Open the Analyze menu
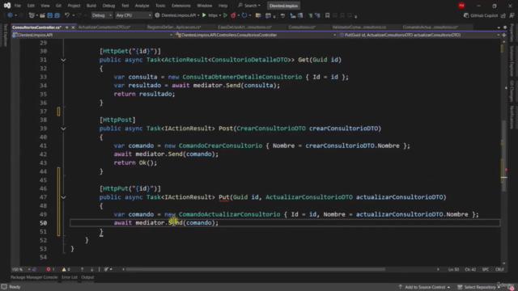518x291 pixels. [x=142, y=6]
